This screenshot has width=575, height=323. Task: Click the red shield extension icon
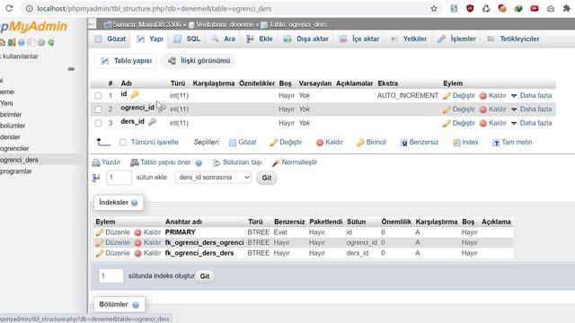pyautogui.click(x=470, y=8)
